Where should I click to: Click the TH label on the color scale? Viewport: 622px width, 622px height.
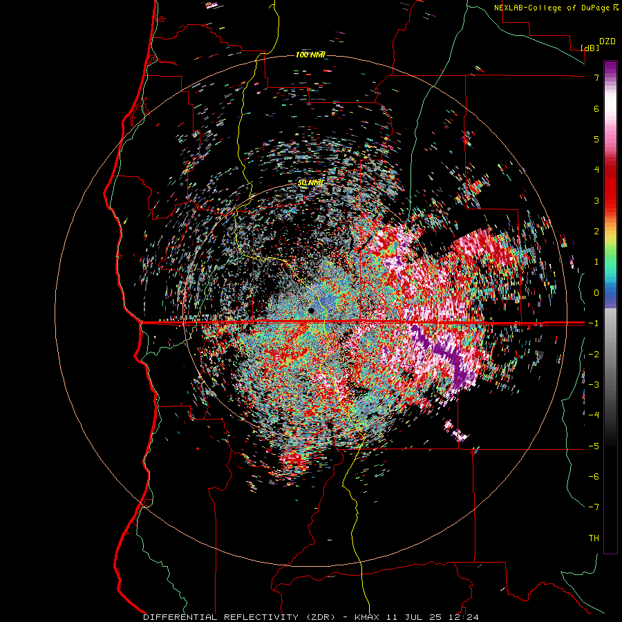point(594,538)
